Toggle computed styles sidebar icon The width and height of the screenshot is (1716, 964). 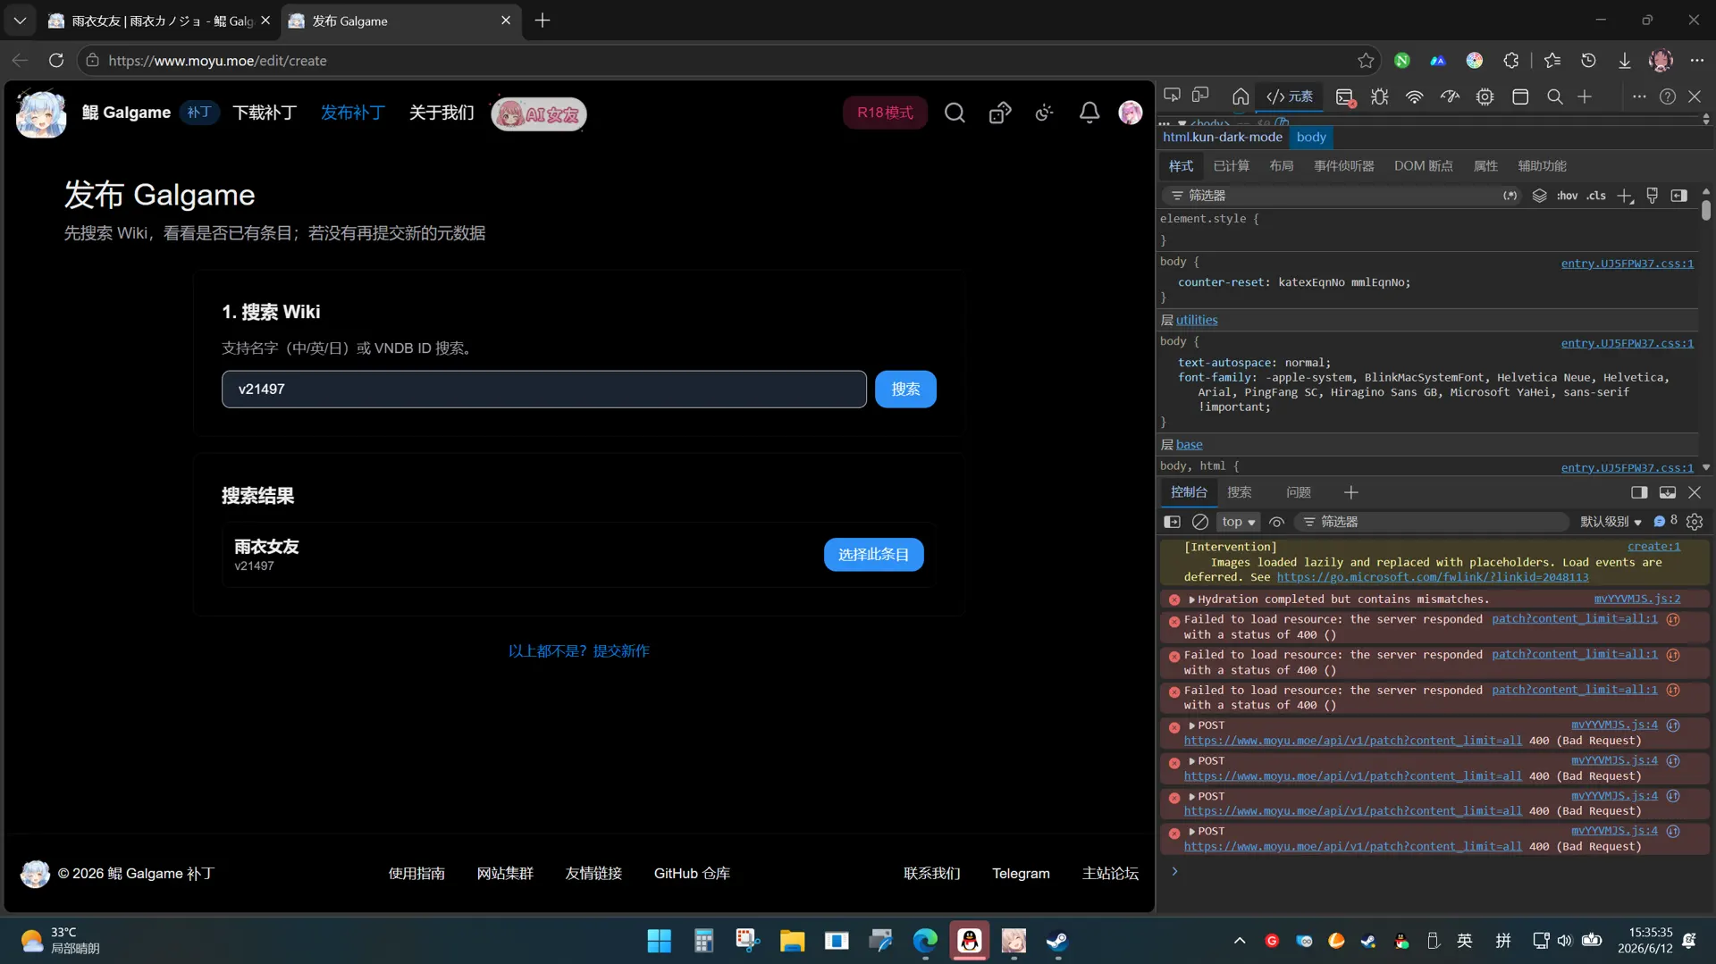tap(1679, 196)
